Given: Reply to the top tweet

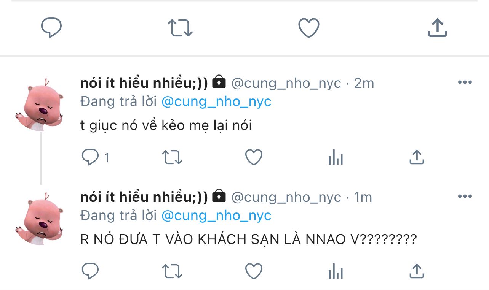Looking at the screenshot, I should click(51, 28).
